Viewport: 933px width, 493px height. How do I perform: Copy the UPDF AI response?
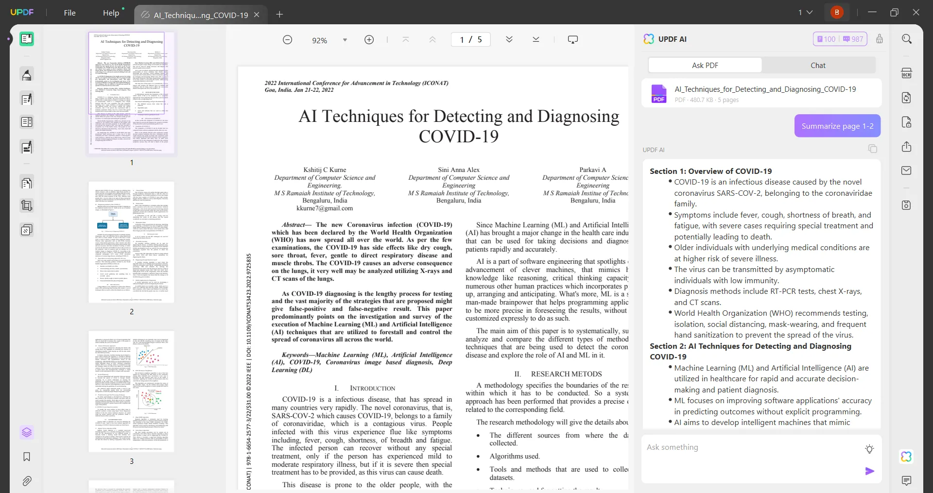873,149
